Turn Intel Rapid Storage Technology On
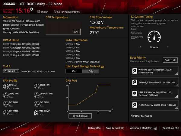This screenshot has height=136, width=181. point(74,71)
